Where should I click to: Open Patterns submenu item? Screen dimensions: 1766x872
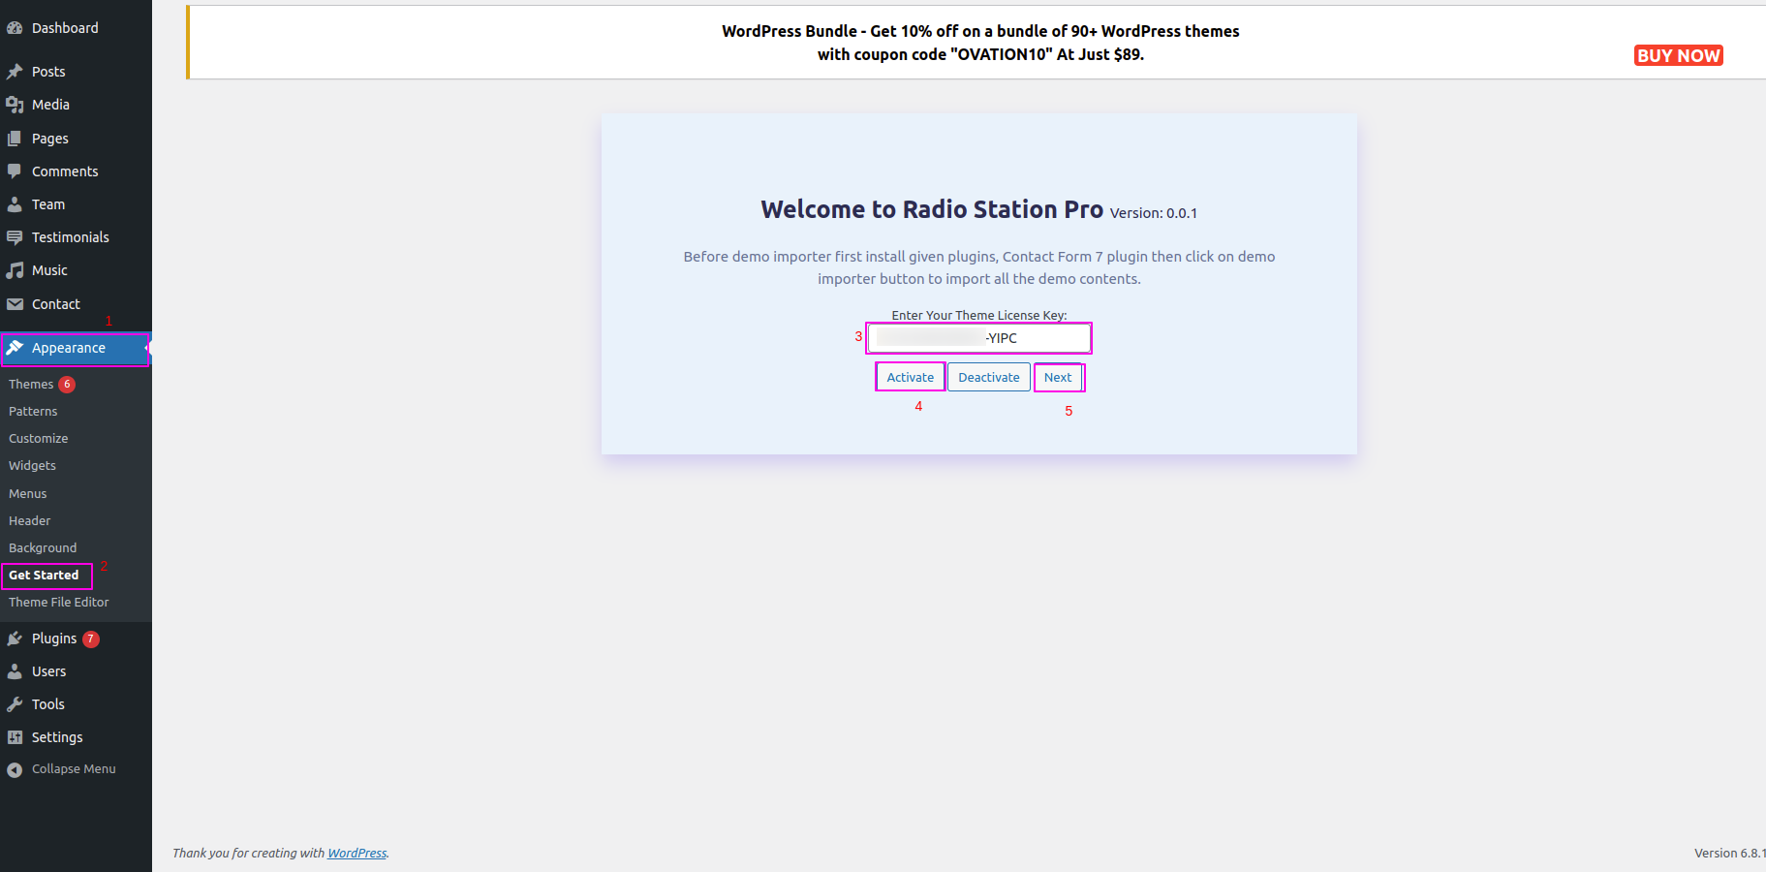(x=33, y=412)
